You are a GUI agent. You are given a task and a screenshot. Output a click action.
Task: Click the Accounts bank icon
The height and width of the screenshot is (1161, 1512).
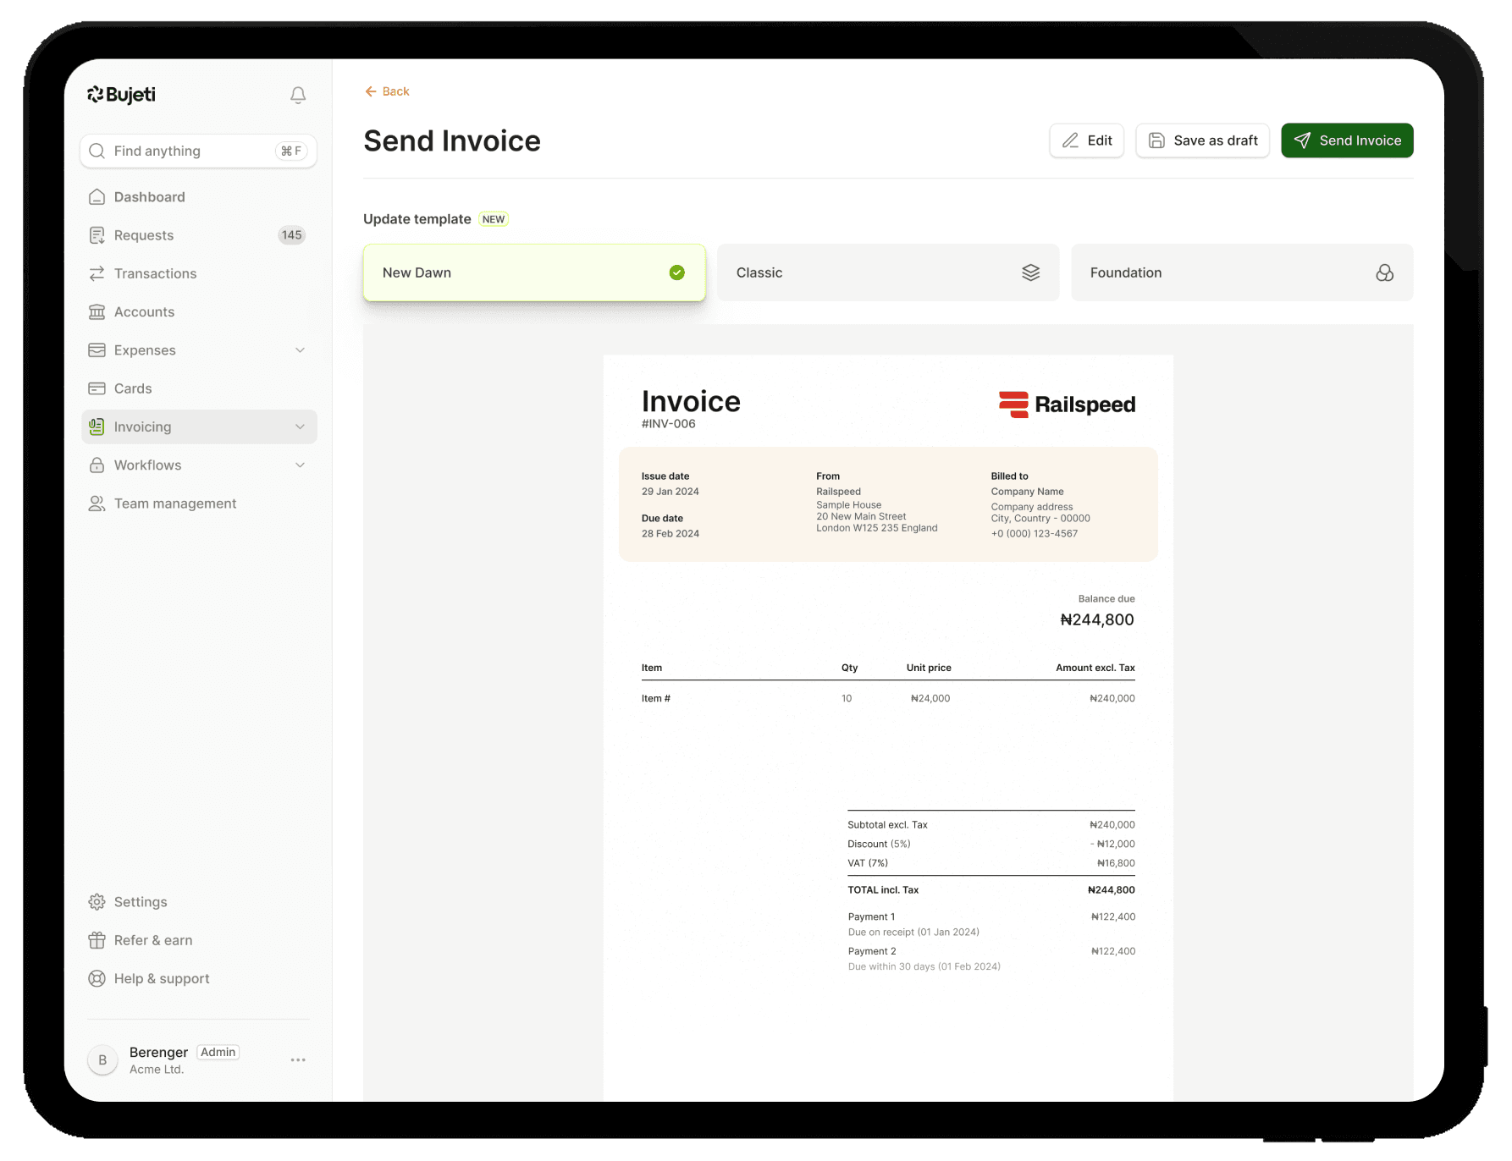click(97, 312)
